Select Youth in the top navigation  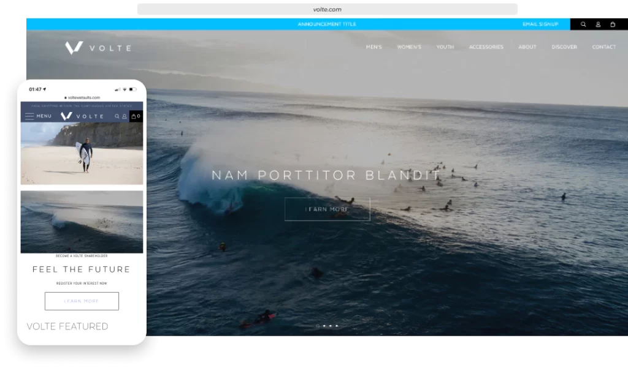point(445,47)
